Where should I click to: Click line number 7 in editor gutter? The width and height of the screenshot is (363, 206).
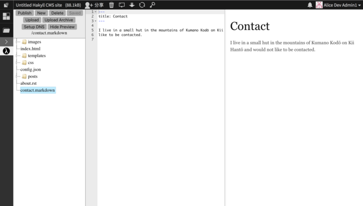pos(92,40)
